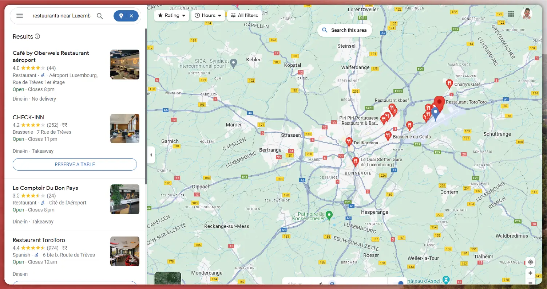Click the Charly's Gare restaurant pin
Screen dimensions: 547x289
coord(449,84)
